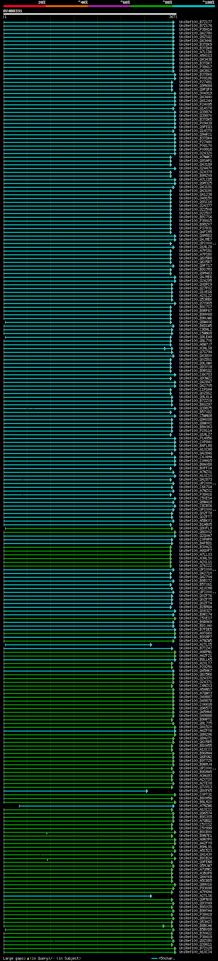The width and height of the screenshot is (218, 961).
Task: Click UniRef100_A1XCI4 label
Action: tap(196, 952)
